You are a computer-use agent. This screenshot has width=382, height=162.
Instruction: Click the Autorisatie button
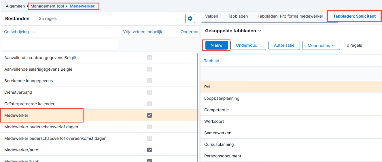click(x=284, y=45)
